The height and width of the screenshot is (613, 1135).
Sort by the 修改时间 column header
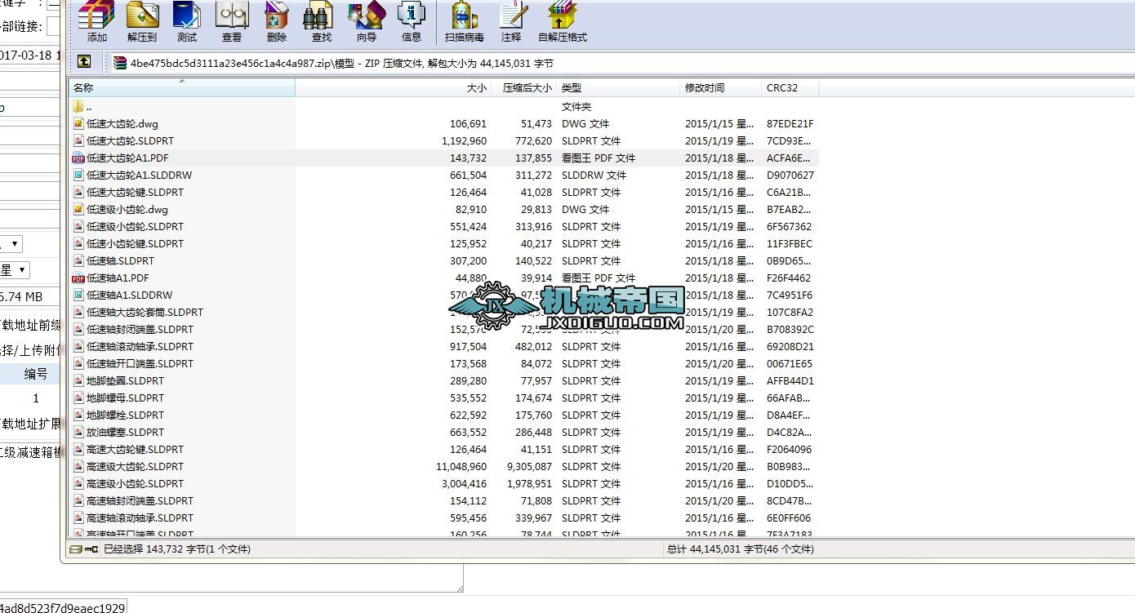pos(721,88)
